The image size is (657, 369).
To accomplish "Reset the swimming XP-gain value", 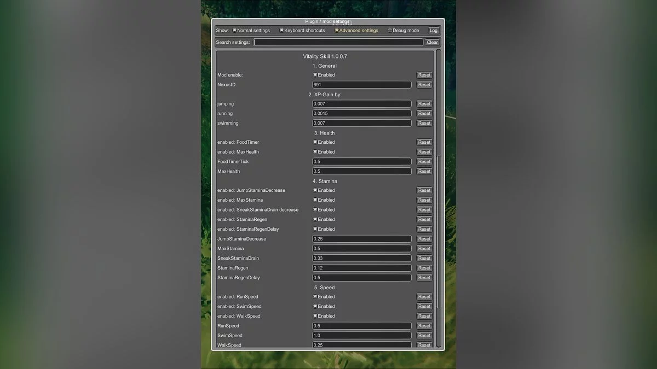I will [424, 124].
